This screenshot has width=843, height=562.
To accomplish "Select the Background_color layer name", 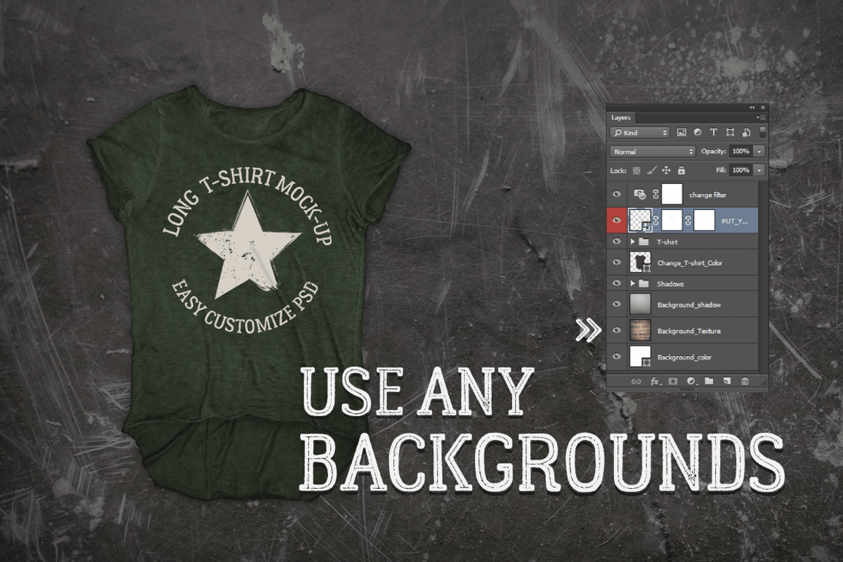I will pos(684,358).
